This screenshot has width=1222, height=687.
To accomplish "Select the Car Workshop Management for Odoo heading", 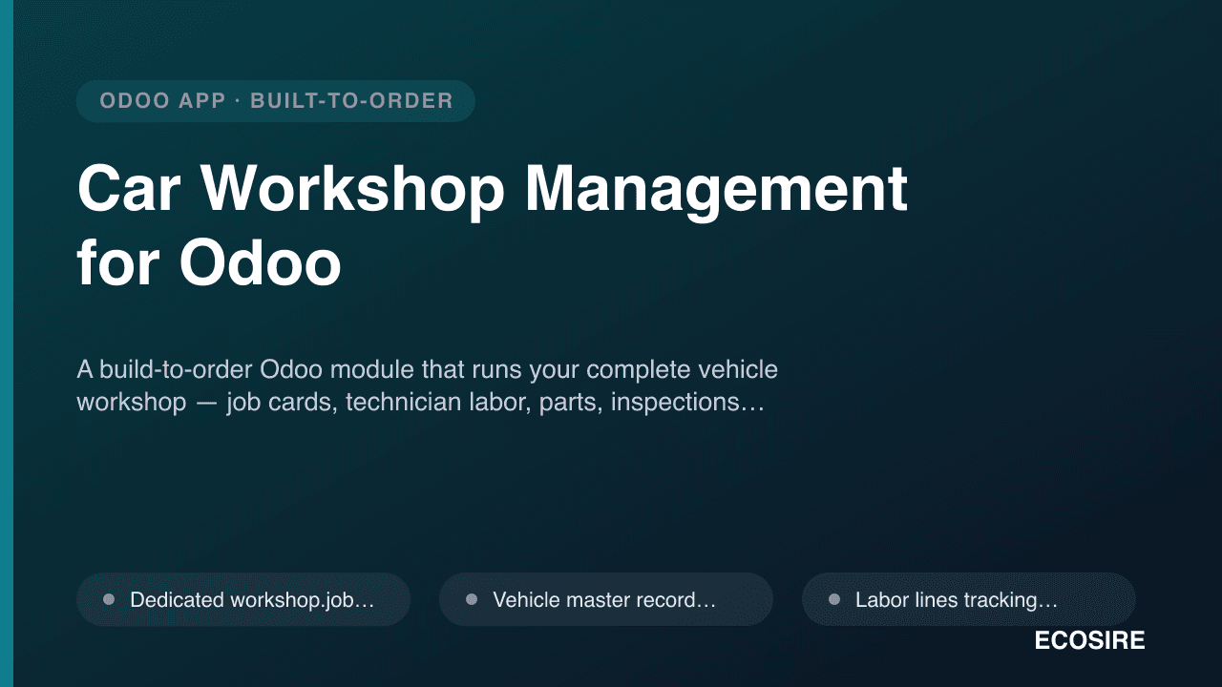I will pos(492,226).
